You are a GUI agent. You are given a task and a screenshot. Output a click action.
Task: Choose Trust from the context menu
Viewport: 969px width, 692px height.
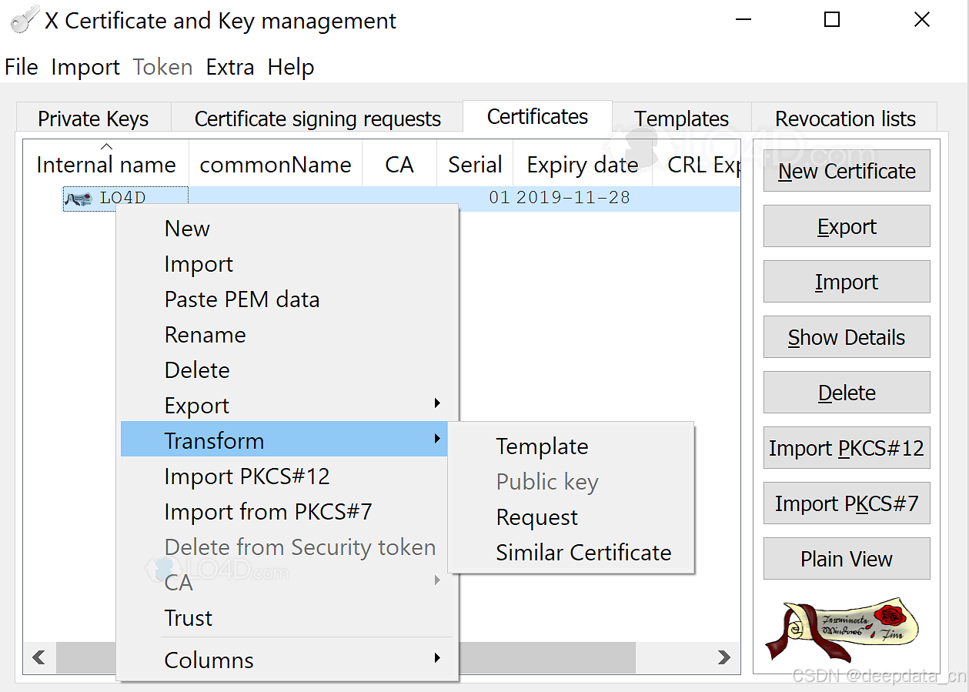[x=285, y=618]
